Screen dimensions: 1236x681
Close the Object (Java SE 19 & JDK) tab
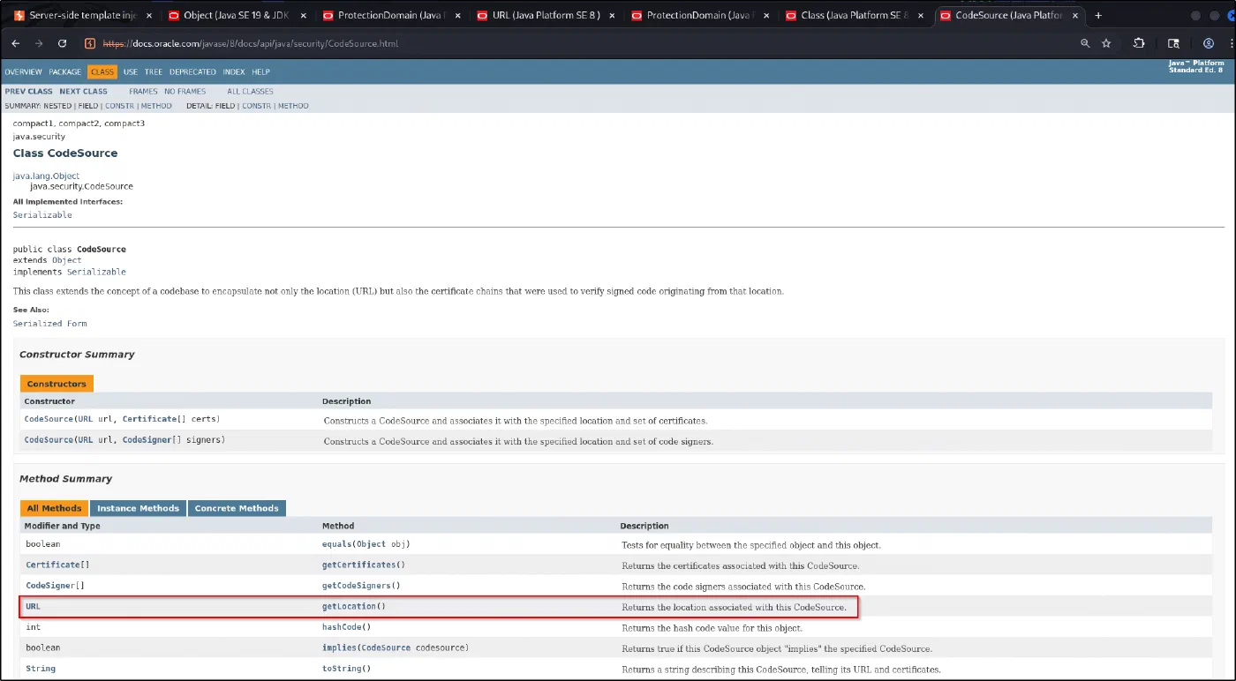303,15
